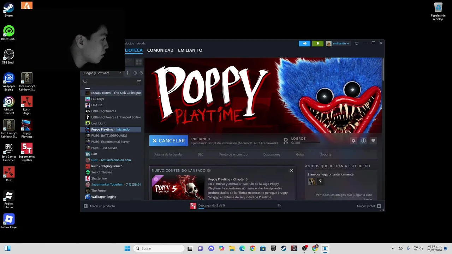Toggle library sort order arrow
This screenshot has width=452, height=254.
point(127,73)
